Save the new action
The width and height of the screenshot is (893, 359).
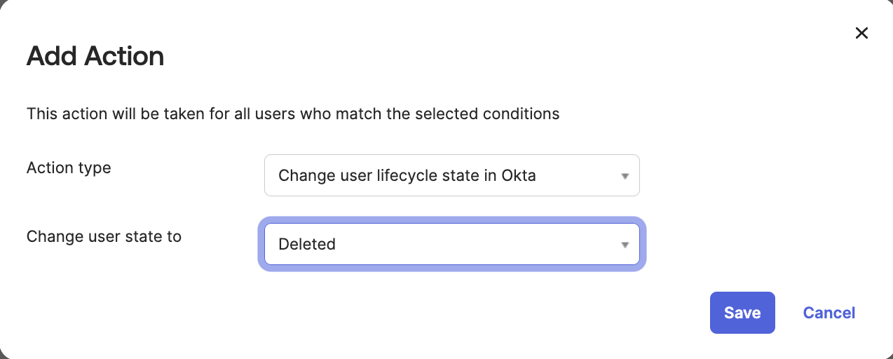742,313
